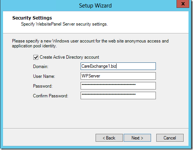Click the 'Create Active Directory account' label text
This screenshot has width=193, height=150.
(x=69, y=57)
